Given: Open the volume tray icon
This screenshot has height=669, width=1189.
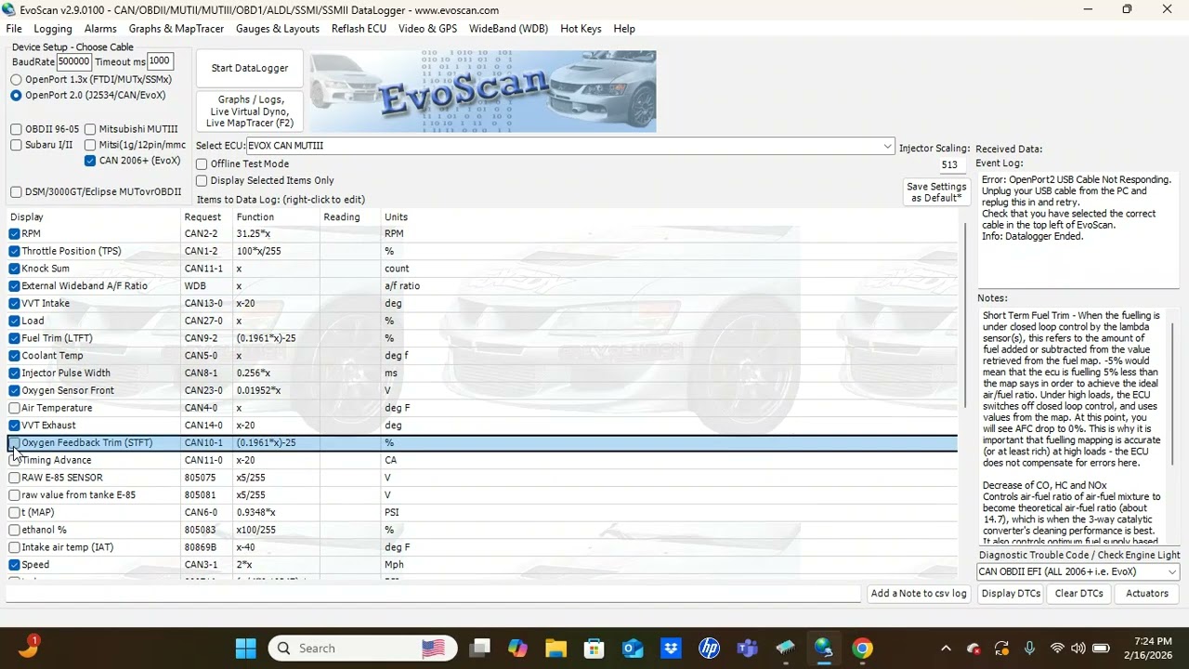Looking at the screenshot, I should pyautogui.click(x=1078, y=648).
